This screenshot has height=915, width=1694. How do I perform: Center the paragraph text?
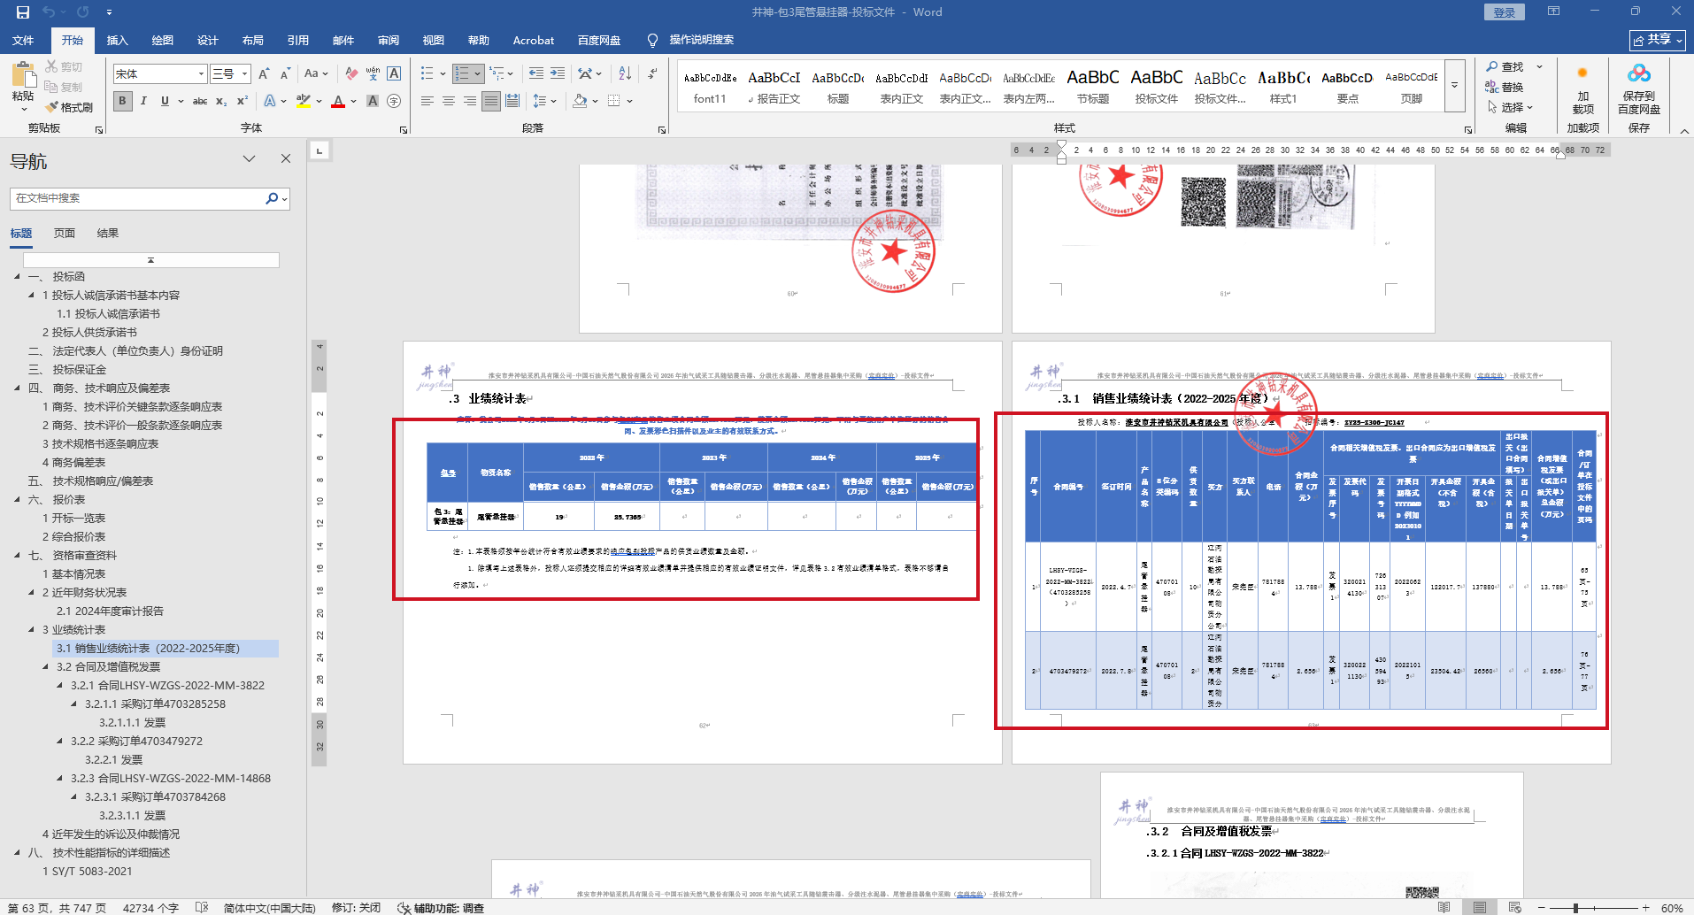(449, 101)
